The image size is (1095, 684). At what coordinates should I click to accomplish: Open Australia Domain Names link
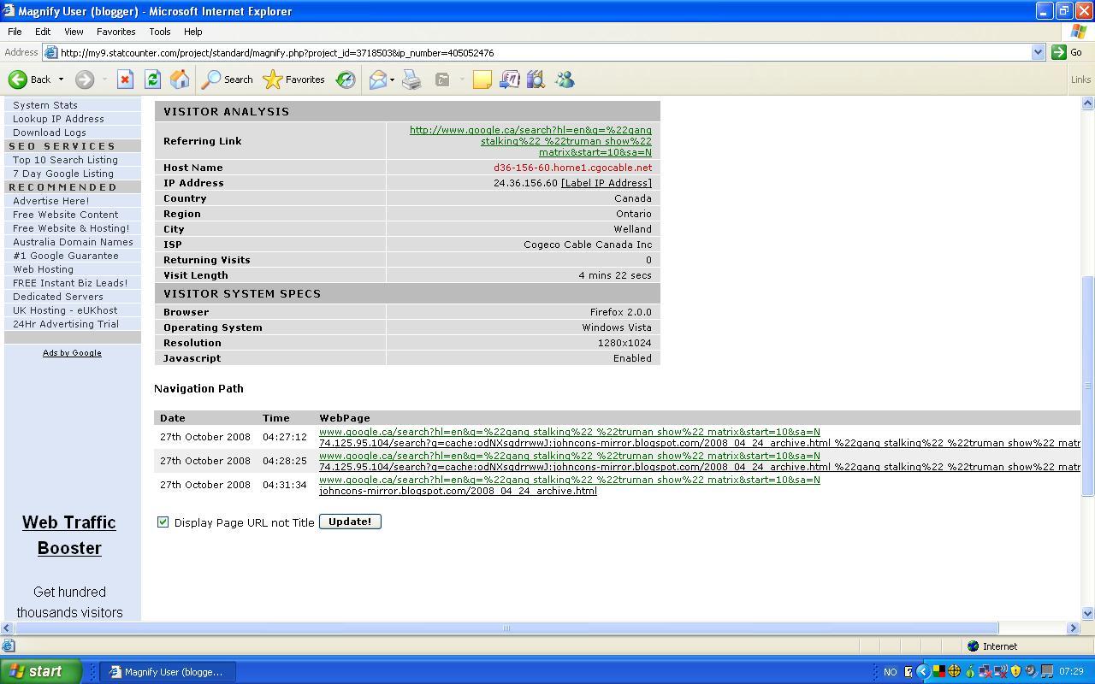tap(73, 242)
